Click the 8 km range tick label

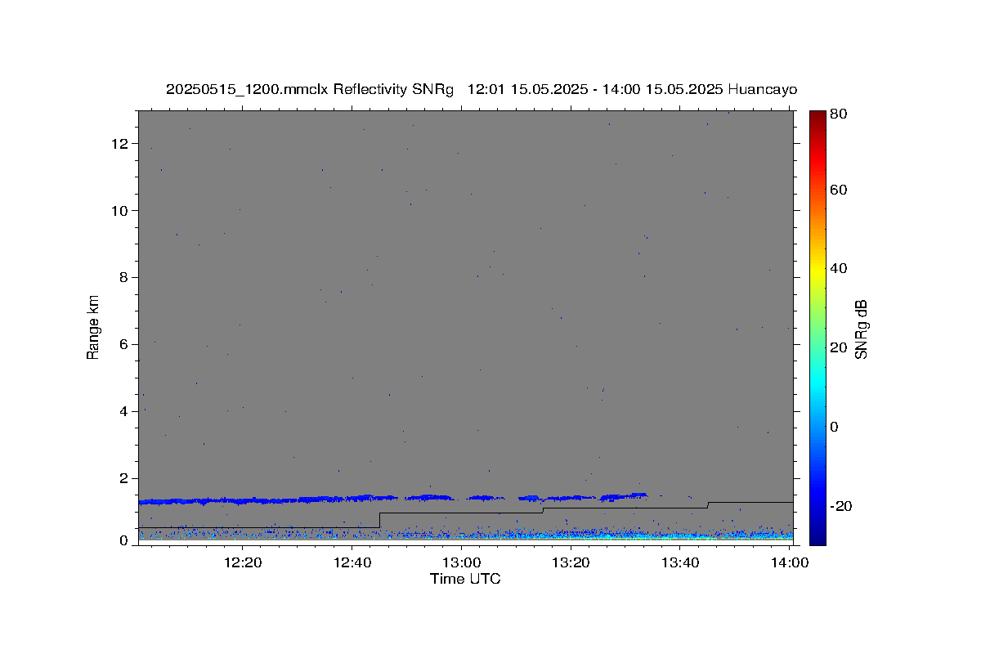[x=125, y=278]
